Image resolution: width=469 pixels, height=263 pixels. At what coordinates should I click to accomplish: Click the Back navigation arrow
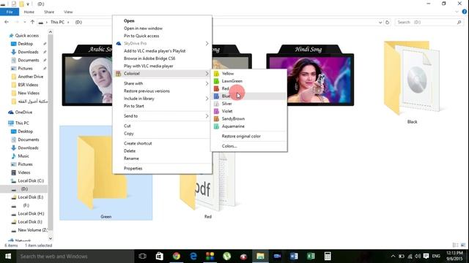(7, 22)
